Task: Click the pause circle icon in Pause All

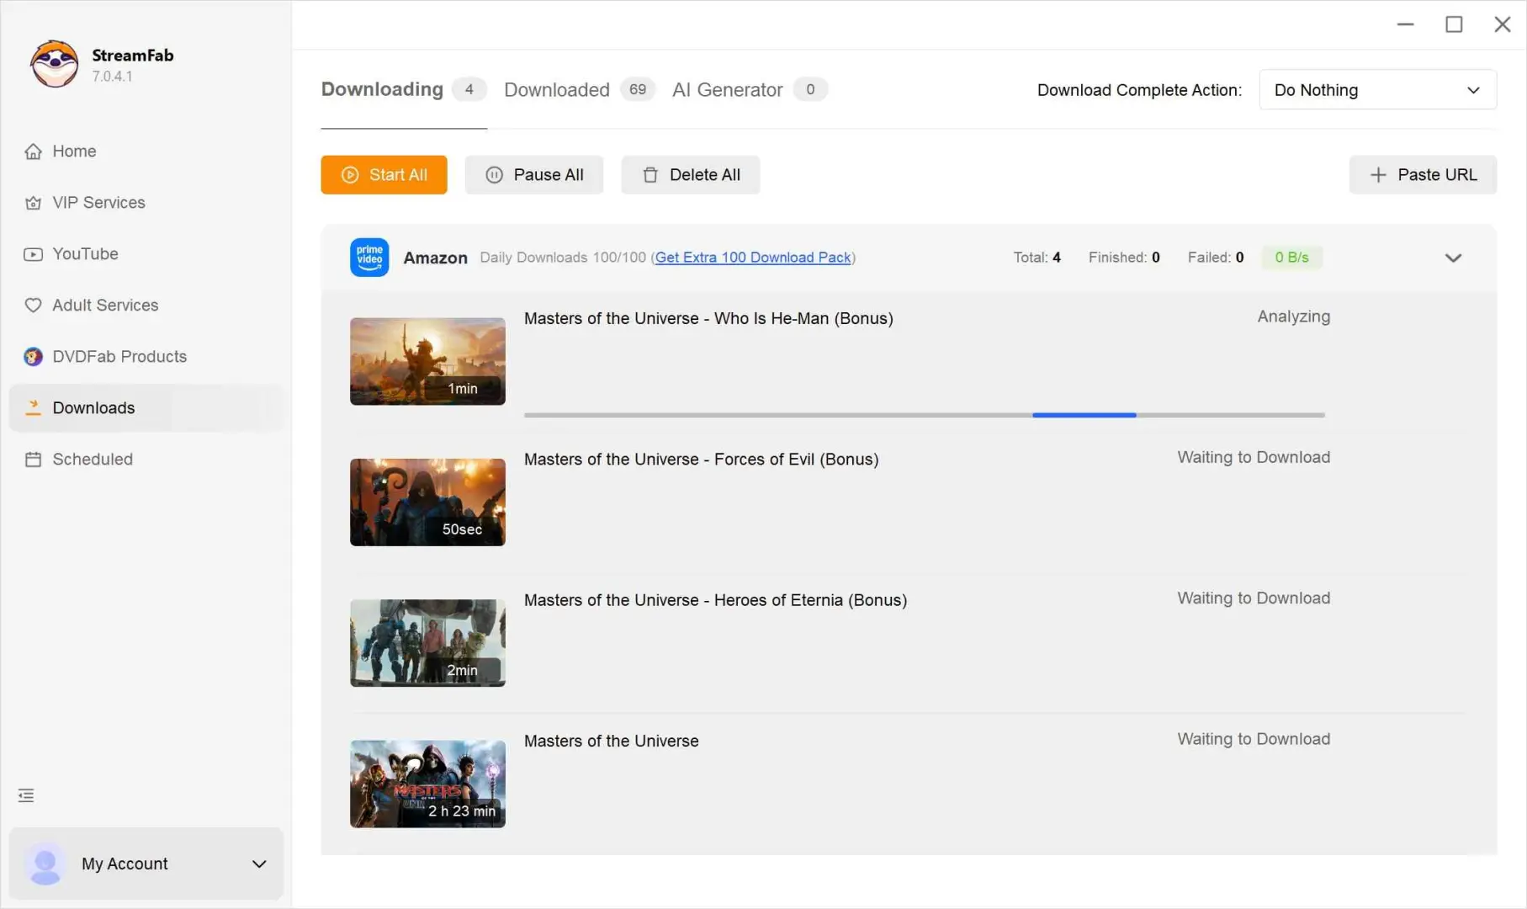Action: tap(494, 175)
